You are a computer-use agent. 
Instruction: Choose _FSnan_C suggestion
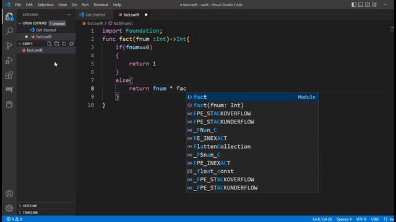coord(252,155)
